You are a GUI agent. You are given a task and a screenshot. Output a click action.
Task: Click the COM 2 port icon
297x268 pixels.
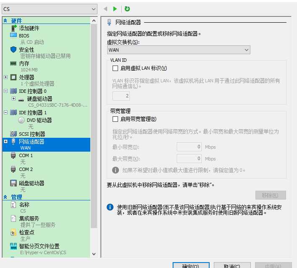click(x=13, y=169)
